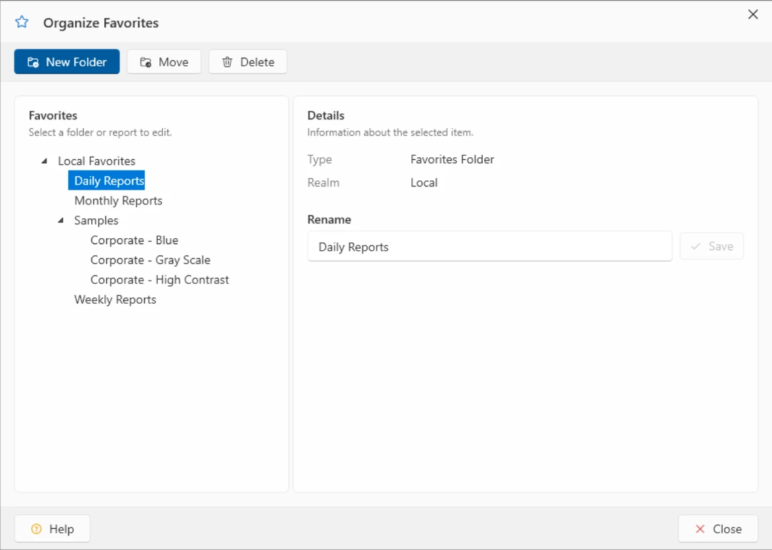Select the Samples folder
Image resolution: width=772 pixels, height=550 pixels.
[x=96, y=220]
